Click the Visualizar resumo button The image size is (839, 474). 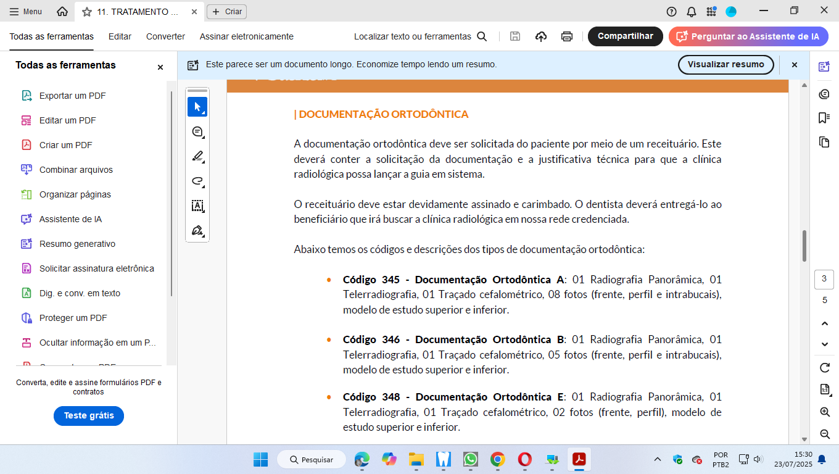click(725, 64)
